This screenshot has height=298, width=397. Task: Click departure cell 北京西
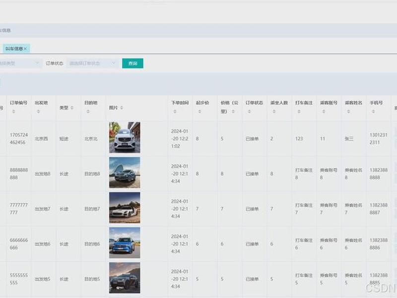point(41,139)
